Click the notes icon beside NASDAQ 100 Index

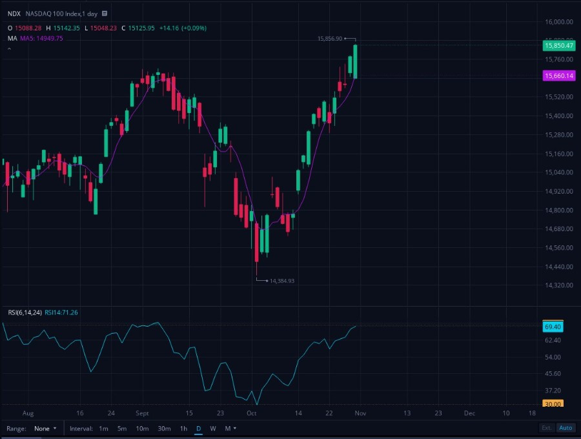tap(105, 14)
